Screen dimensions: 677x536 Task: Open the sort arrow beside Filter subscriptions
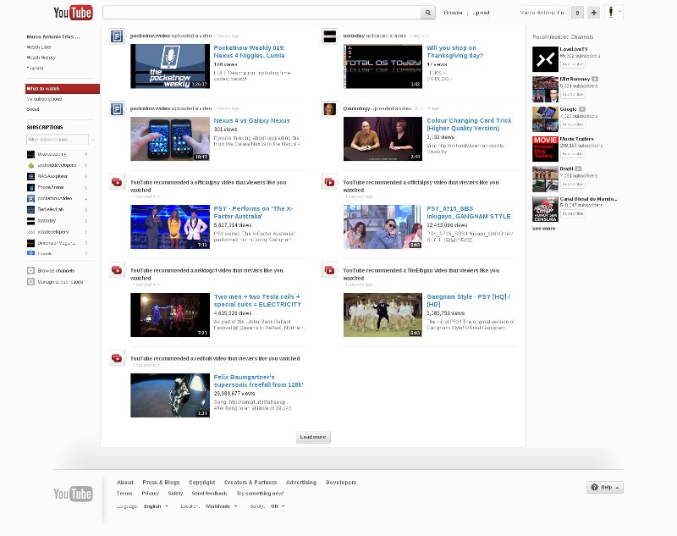[92, 140]
